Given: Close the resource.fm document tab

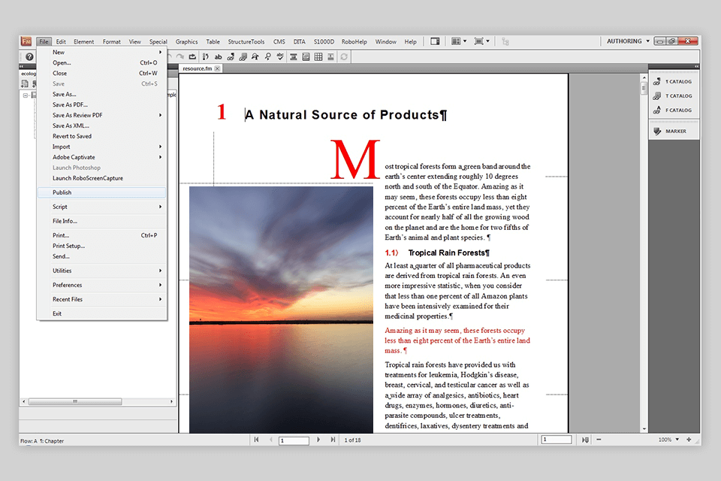Looking at the screenshot, I should (217, 68).
